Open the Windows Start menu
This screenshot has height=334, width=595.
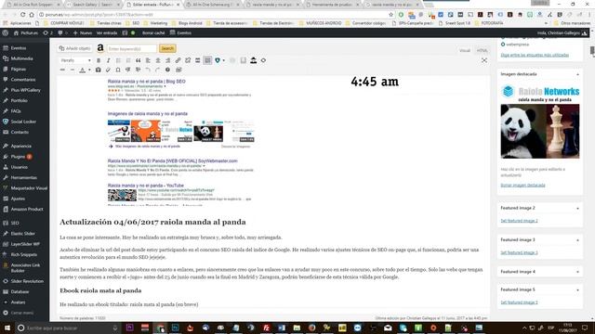(x=7, y=328)
